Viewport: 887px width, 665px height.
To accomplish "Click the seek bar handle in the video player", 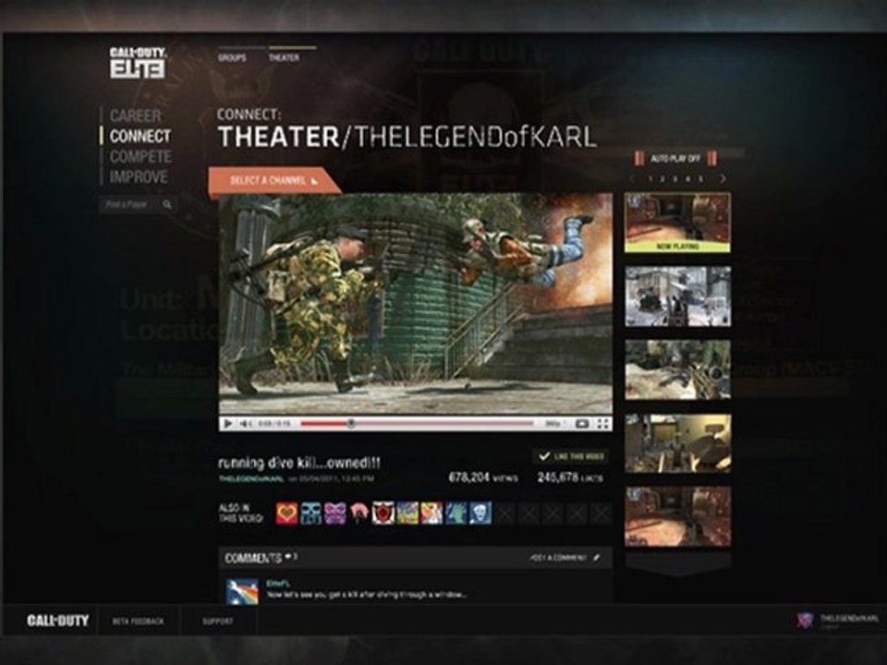I will click(351, 423).
